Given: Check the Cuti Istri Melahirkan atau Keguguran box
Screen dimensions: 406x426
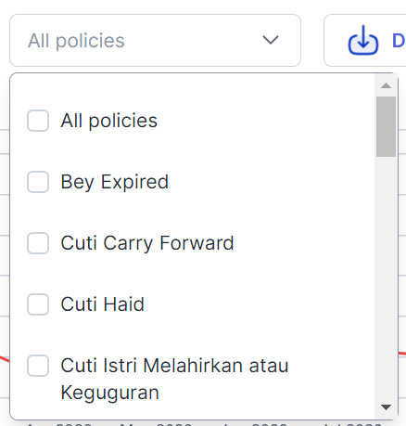Looking at the screenshot, I should click(x=38, y=366).
